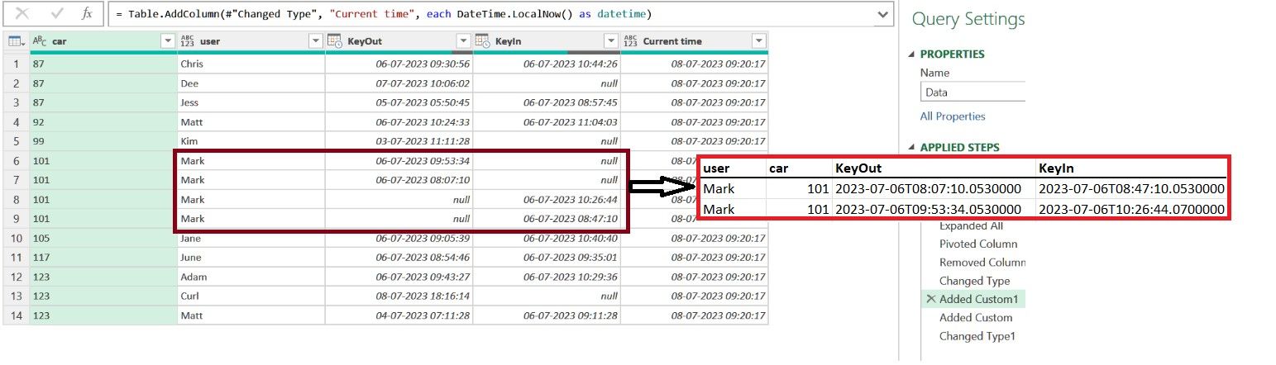Open the Current time column filter dropdown

[x=758, y=41]
